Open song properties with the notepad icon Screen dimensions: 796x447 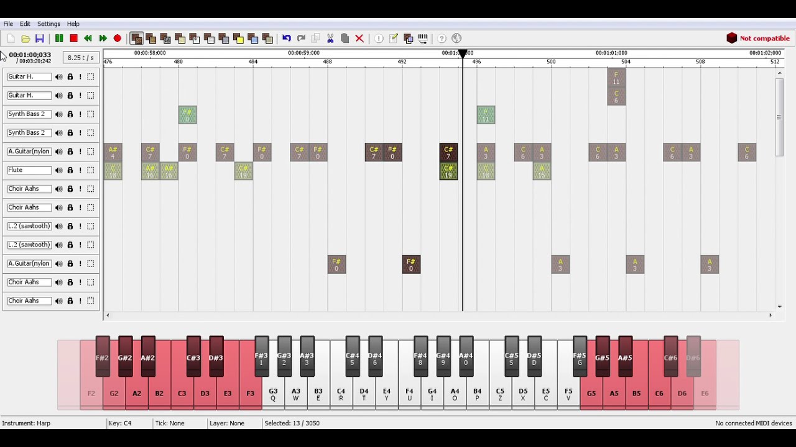[x=394, y=38]
